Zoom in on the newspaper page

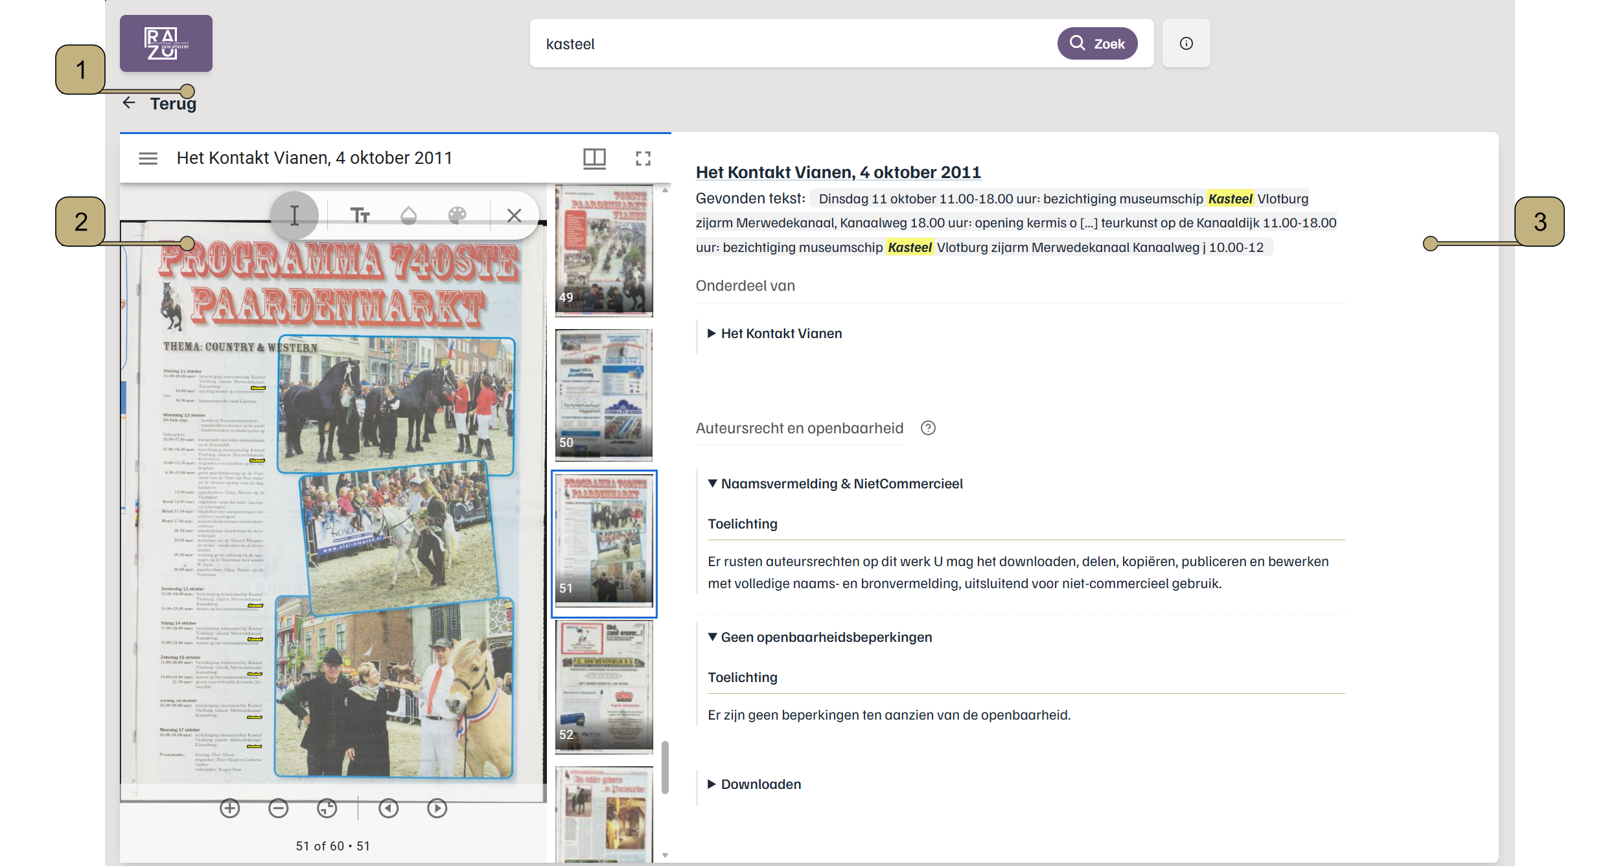pyautogui.click(x=231, y=808)
